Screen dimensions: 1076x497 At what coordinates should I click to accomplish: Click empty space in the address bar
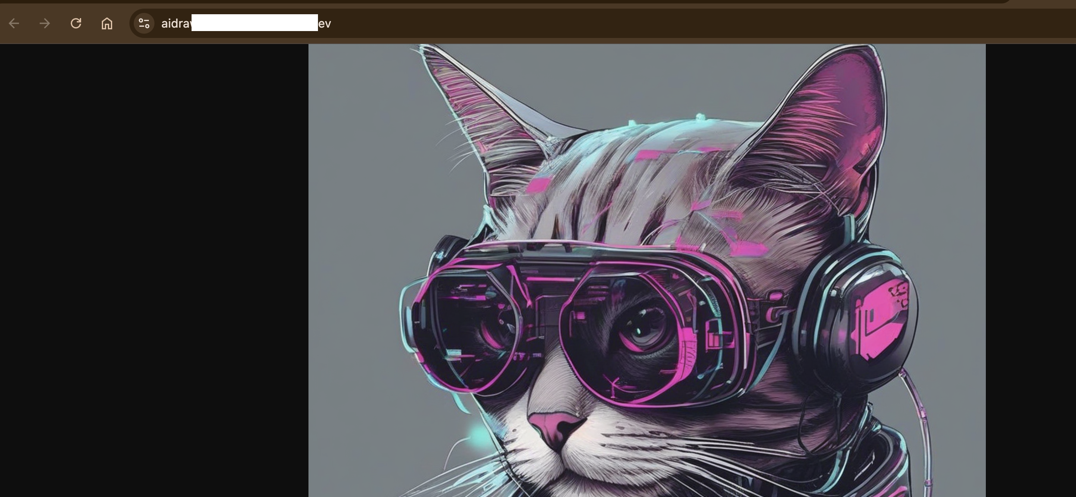tap(647, 23)
